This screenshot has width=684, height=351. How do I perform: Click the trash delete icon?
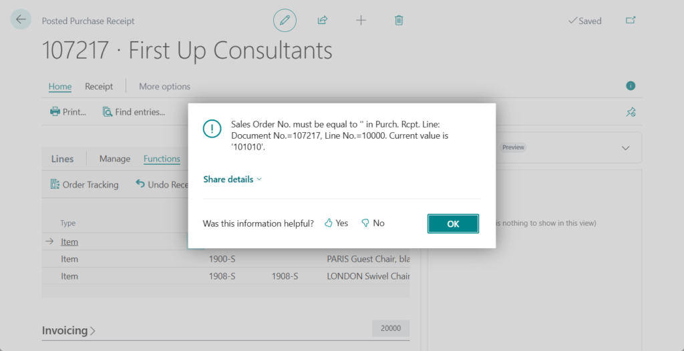[x=399, y=21]
